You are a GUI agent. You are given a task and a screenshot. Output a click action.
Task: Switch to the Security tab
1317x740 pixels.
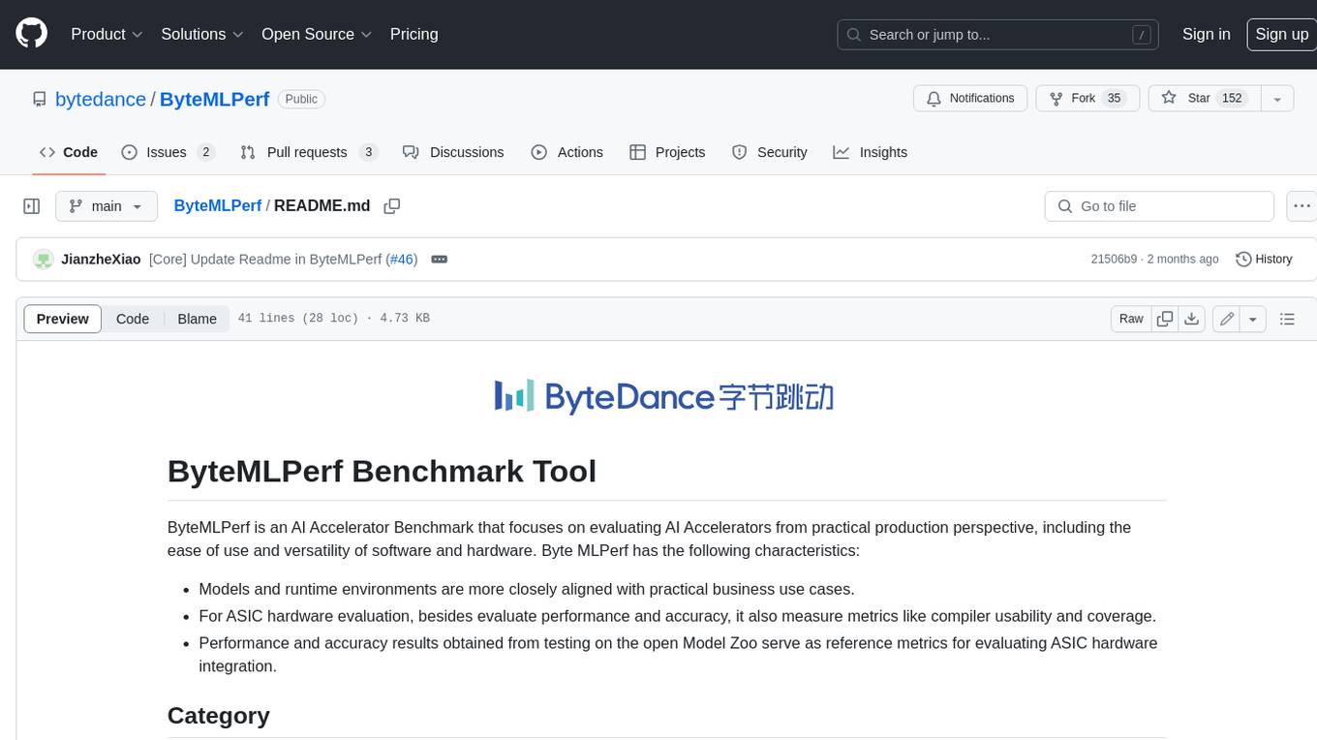click(770, 152)
